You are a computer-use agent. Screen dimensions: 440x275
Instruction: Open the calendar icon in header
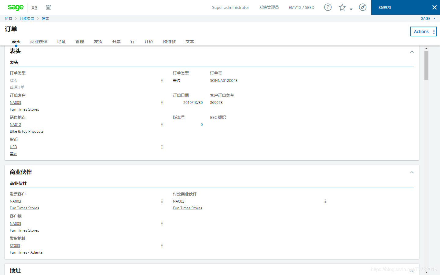[49, 7]
